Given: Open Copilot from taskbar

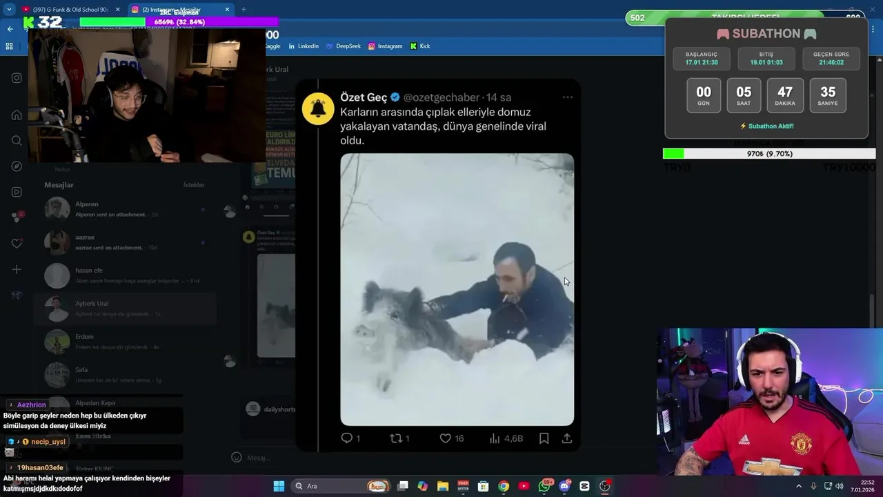Looking at the screenshot, I should pos(423,486).
